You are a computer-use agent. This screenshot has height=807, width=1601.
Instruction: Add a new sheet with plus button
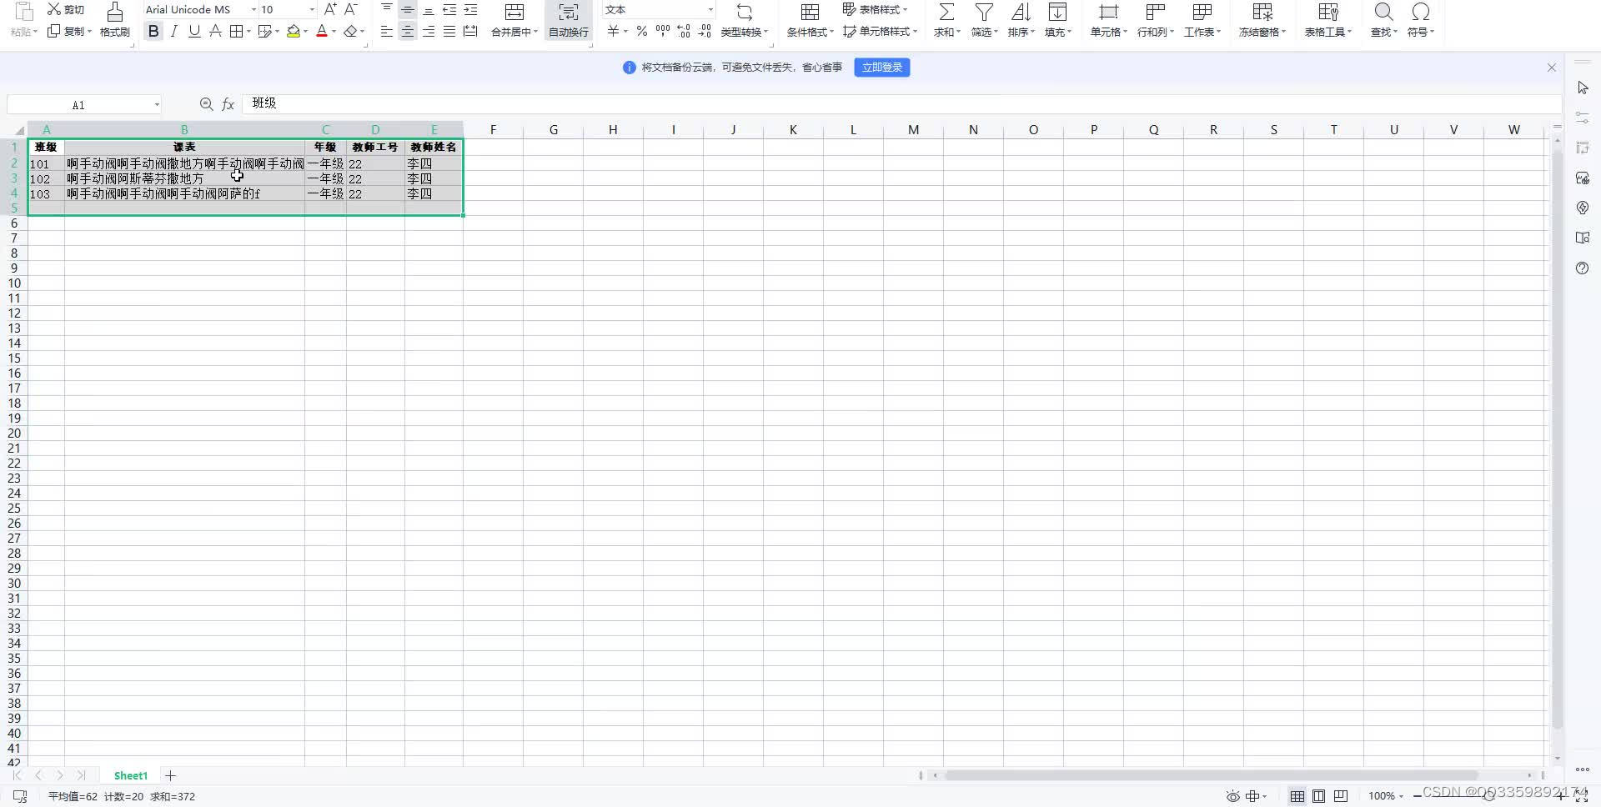[170, 775]
